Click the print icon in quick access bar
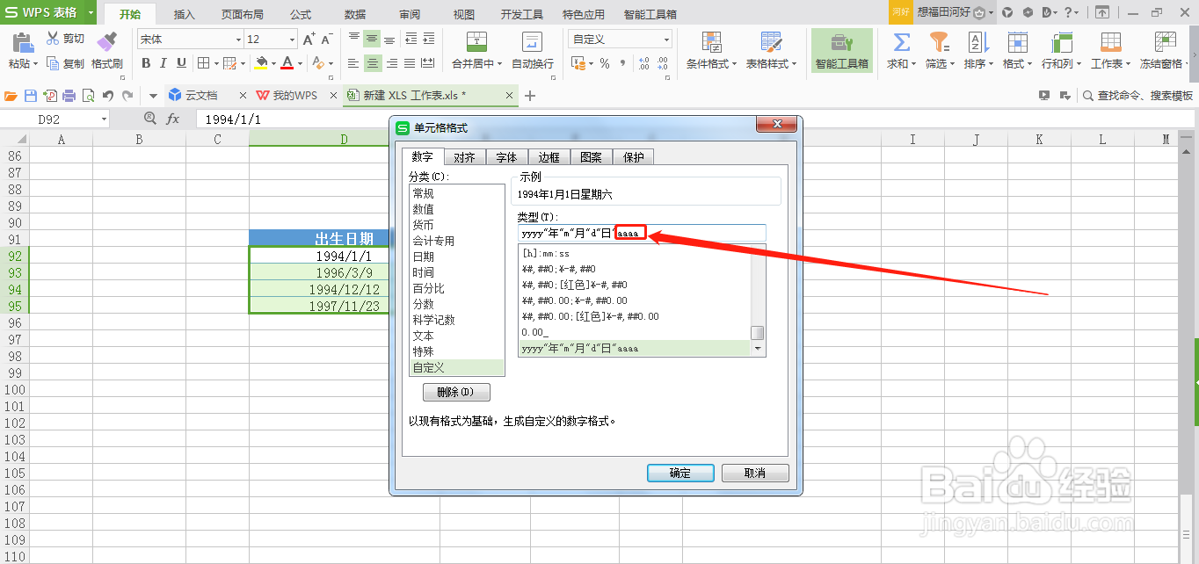The image size is (1199, 564). pos(69,95)
